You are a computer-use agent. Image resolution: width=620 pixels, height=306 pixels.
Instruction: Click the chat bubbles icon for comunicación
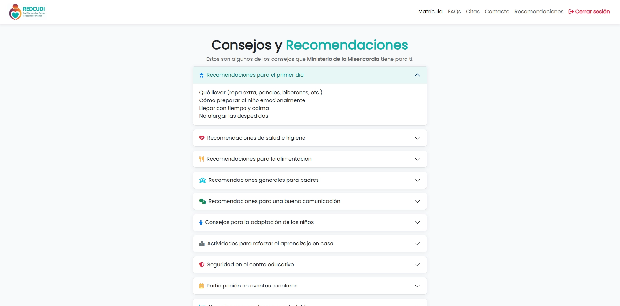coord(202,201)
